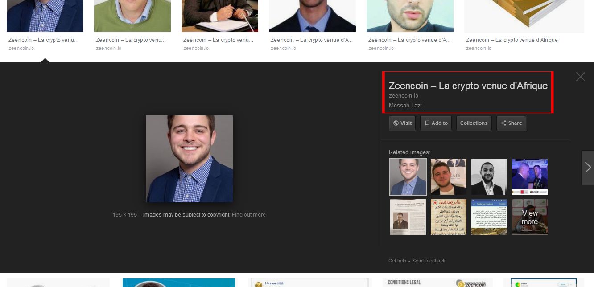Go to the next image with the right chevron
Image resolution: width=594 pixels, height=287 pixels.
pos(588,168)
